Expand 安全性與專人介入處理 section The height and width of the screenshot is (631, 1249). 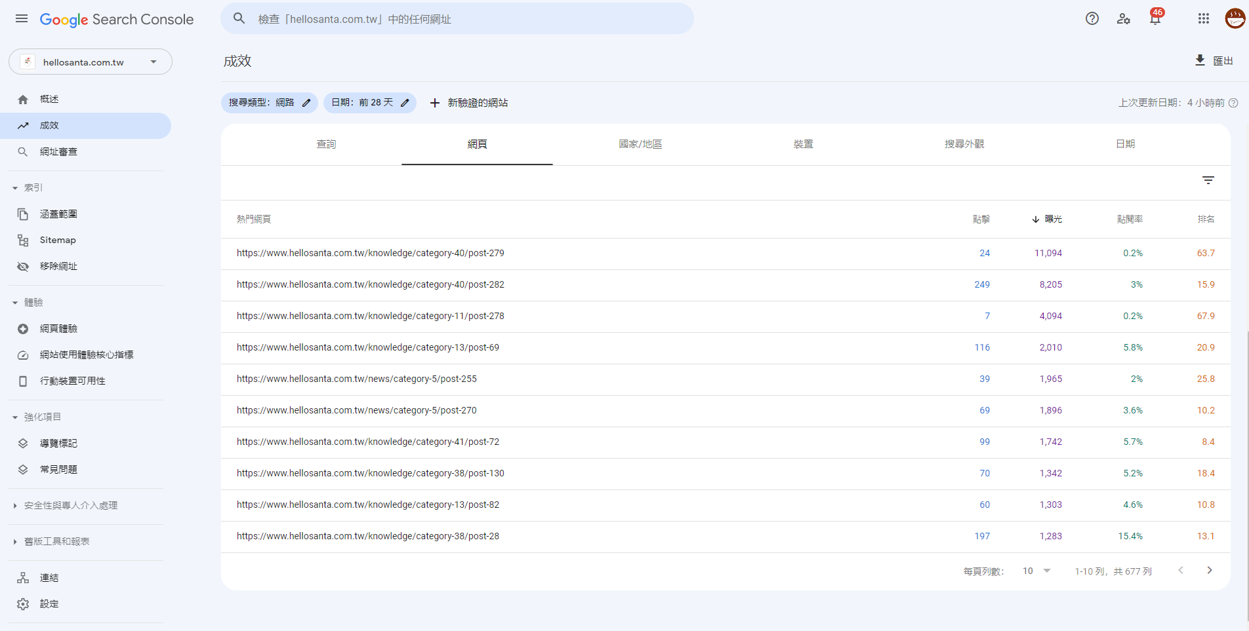pyautogui.click(x=15, y=506)
